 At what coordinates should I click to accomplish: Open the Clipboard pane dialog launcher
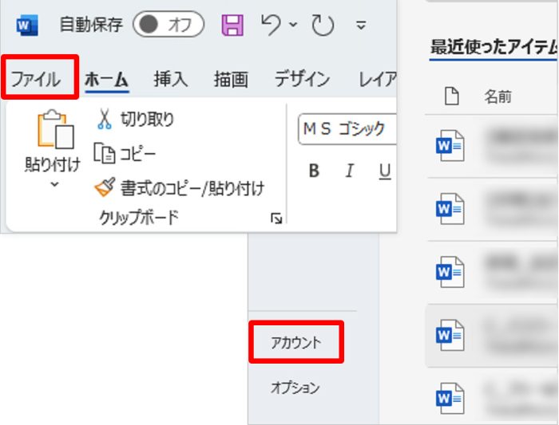point(276,218)
